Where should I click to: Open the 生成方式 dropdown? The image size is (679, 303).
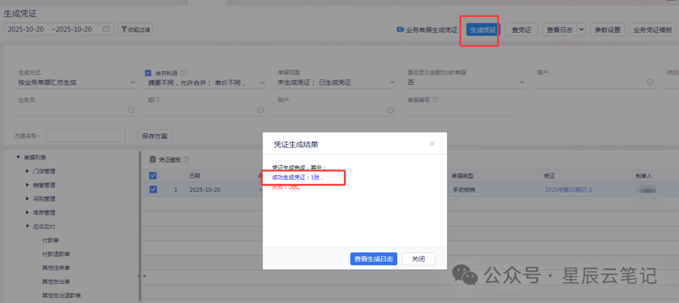tap(76, 82)
